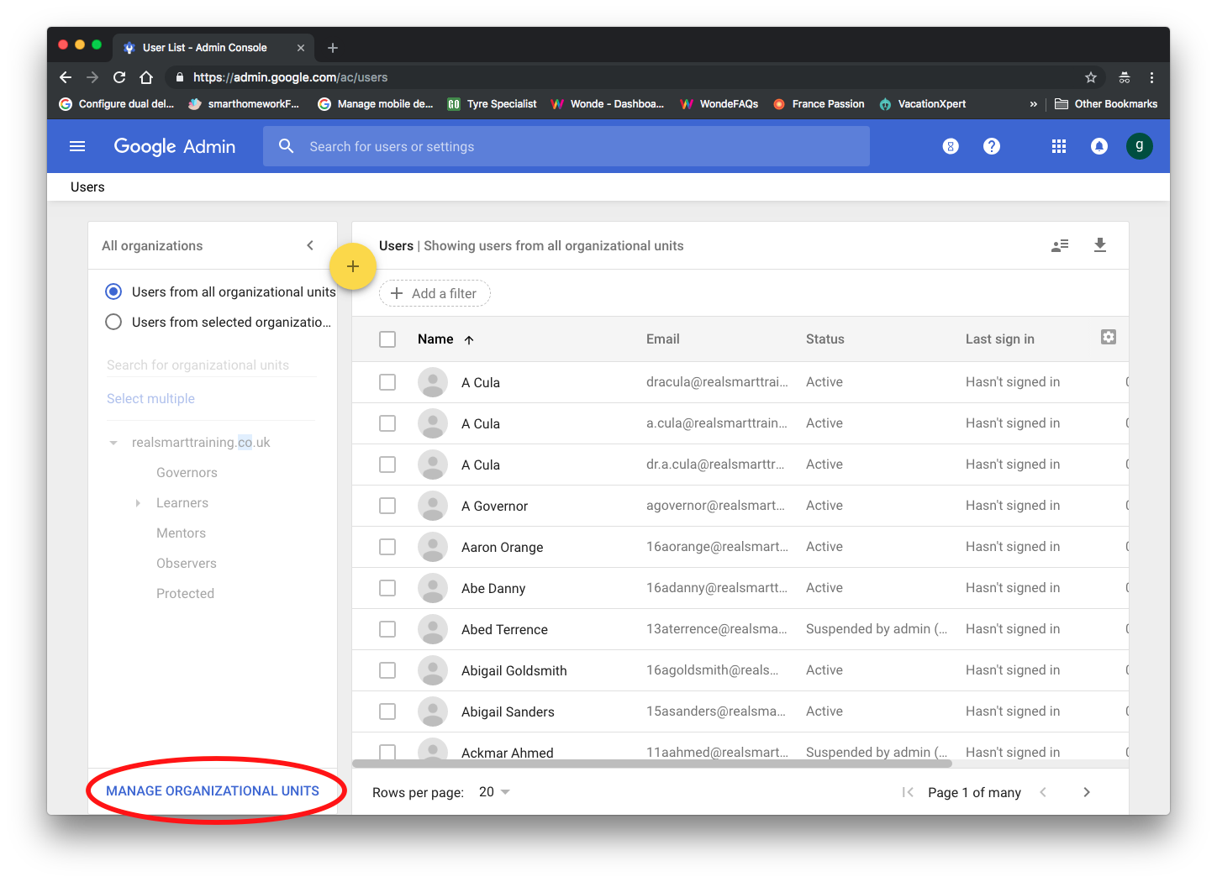The height and width of the screenshot is (882, 1217).
Task: Click the Add a filter button
Action: click(x=435, y=293)
